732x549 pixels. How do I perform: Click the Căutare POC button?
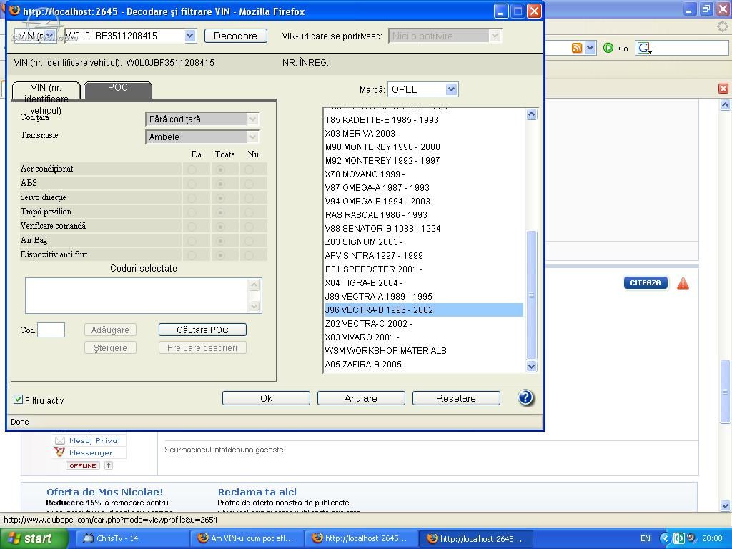pos(202,330)
